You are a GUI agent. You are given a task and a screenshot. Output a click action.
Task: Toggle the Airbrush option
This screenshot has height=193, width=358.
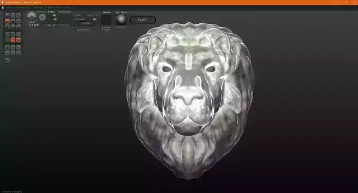pos(41,12)
